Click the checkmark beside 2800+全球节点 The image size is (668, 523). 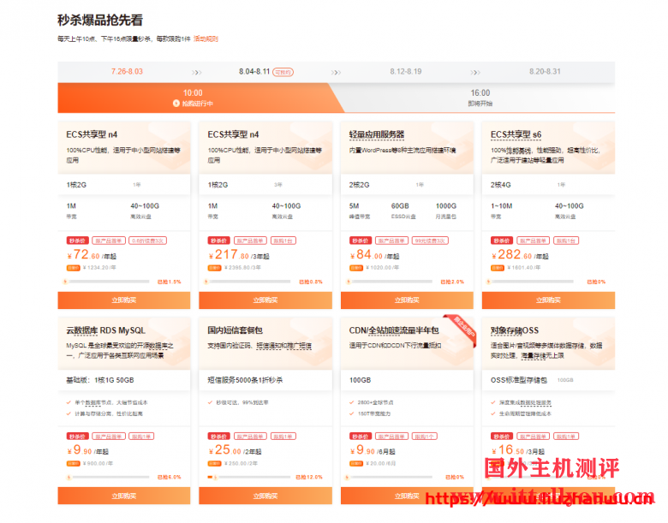tap(351, 402)
